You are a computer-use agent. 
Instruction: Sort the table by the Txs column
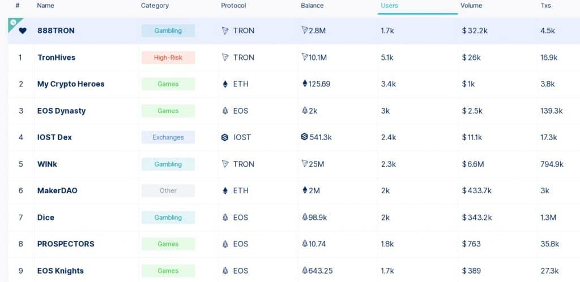pos(545,6)
